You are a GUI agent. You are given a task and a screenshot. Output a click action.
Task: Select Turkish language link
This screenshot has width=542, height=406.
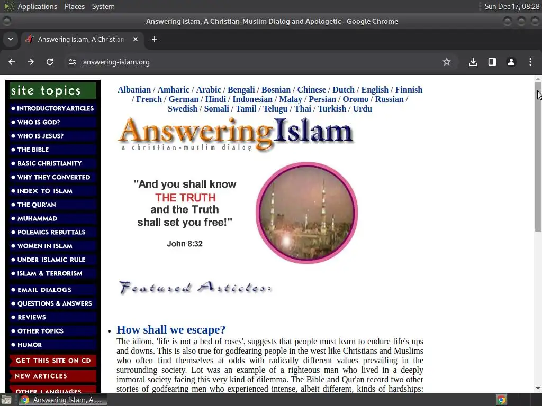click(332, 108)
